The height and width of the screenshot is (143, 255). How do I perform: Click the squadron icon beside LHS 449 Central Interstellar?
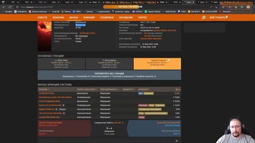(x=64, y=113)
